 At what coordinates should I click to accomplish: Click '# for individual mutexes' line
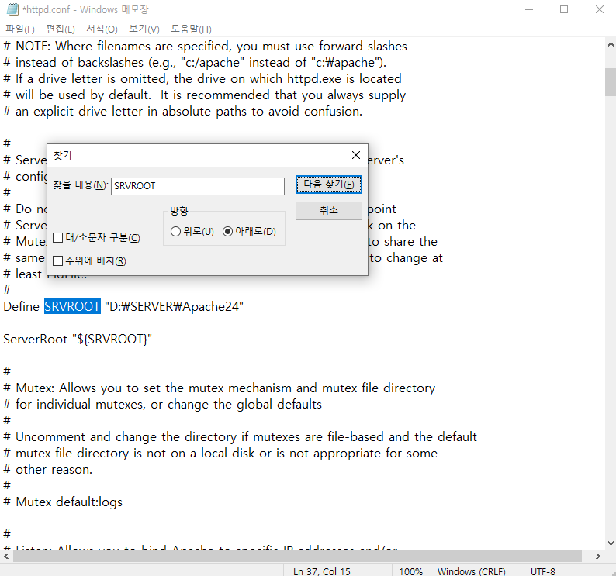coord(162,404)
